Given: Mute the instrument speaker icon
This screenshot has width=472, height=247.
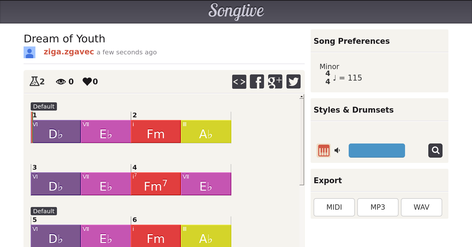Looking at the screenshot, I should [x=337, y=151].
